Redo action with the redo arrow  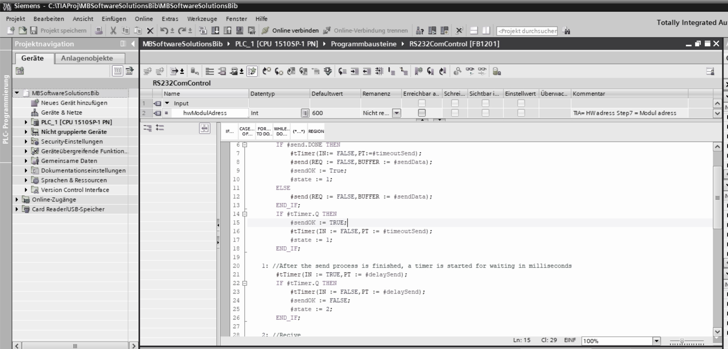[182, 31]
